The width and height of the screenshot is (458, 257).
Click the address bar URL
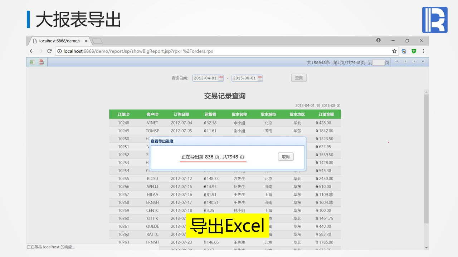[x=138, y=51]
